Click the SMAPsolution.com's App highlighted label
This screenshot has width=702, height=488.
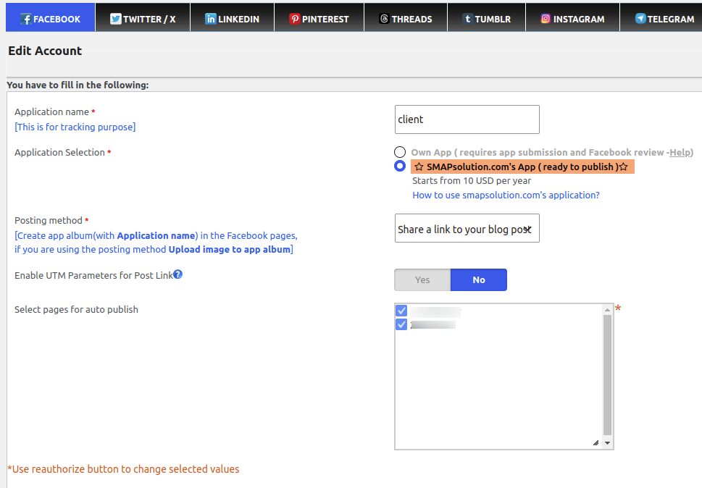point(522,167)
